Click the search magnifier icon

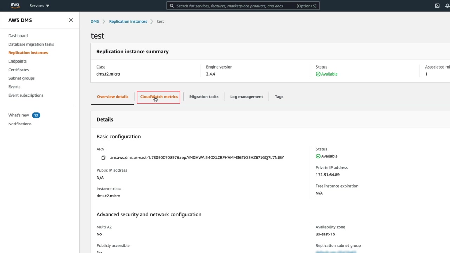coord(172,6)
